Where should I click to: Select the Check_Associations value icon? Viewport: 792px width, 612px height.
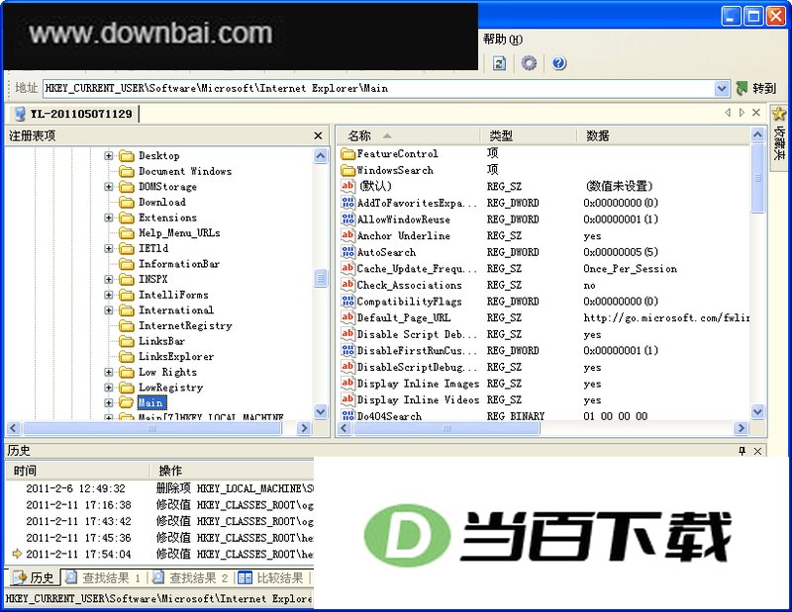coord(347,285)
